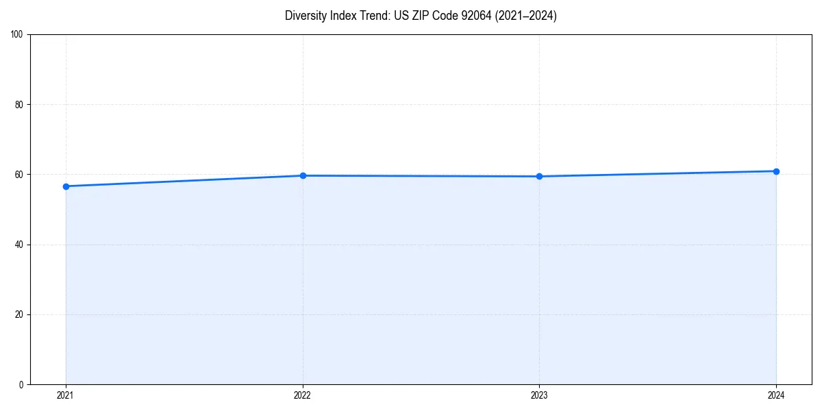Viewport: 822px width, 411px height.
Task: Select the 2021 data point marker
Action: tap(66, 186)
